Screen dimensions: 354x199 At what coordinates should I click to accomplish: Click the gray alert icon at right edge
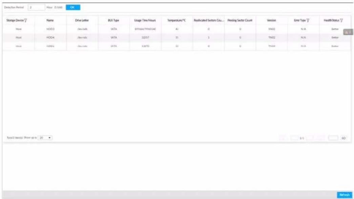coord(348,32)
